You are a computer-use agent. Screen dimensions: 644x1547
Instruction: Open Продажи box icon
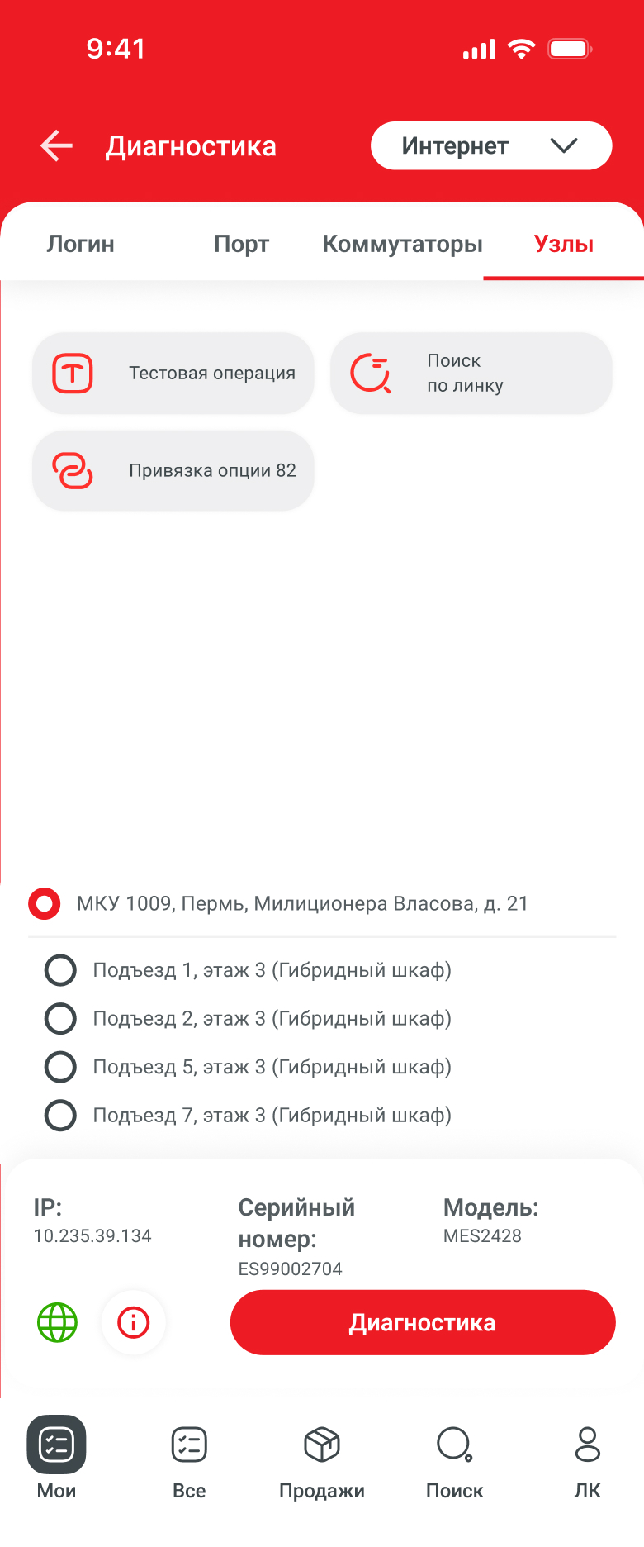[322, 1445]
